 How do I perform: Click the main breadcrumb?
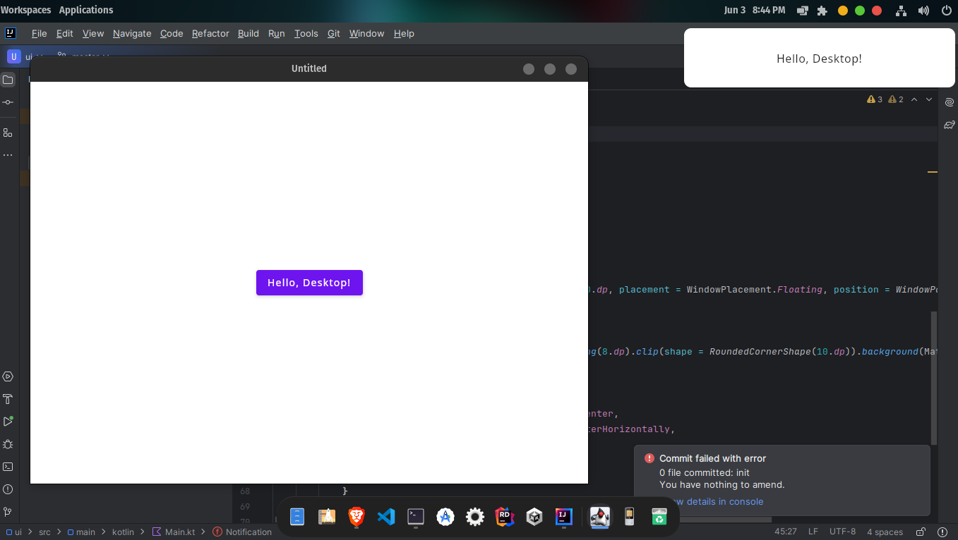(x=81, y=532)
